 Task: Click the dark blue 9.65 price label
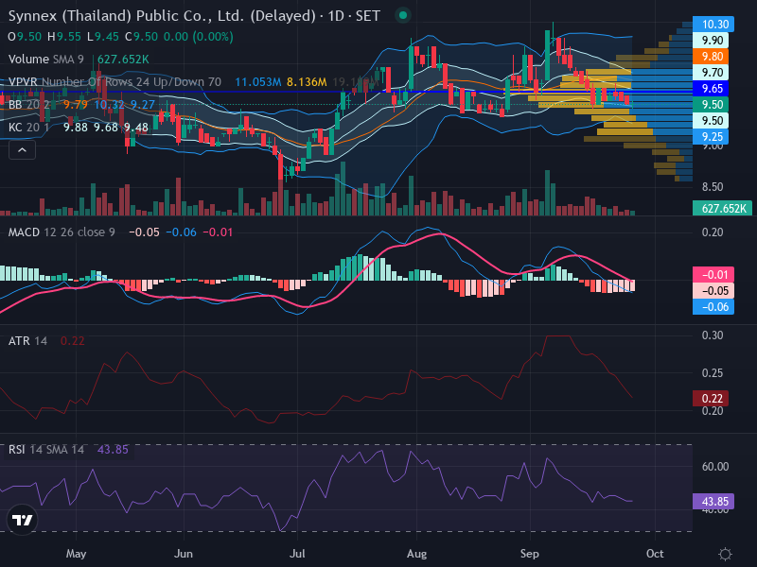click(x=711, y=88)
